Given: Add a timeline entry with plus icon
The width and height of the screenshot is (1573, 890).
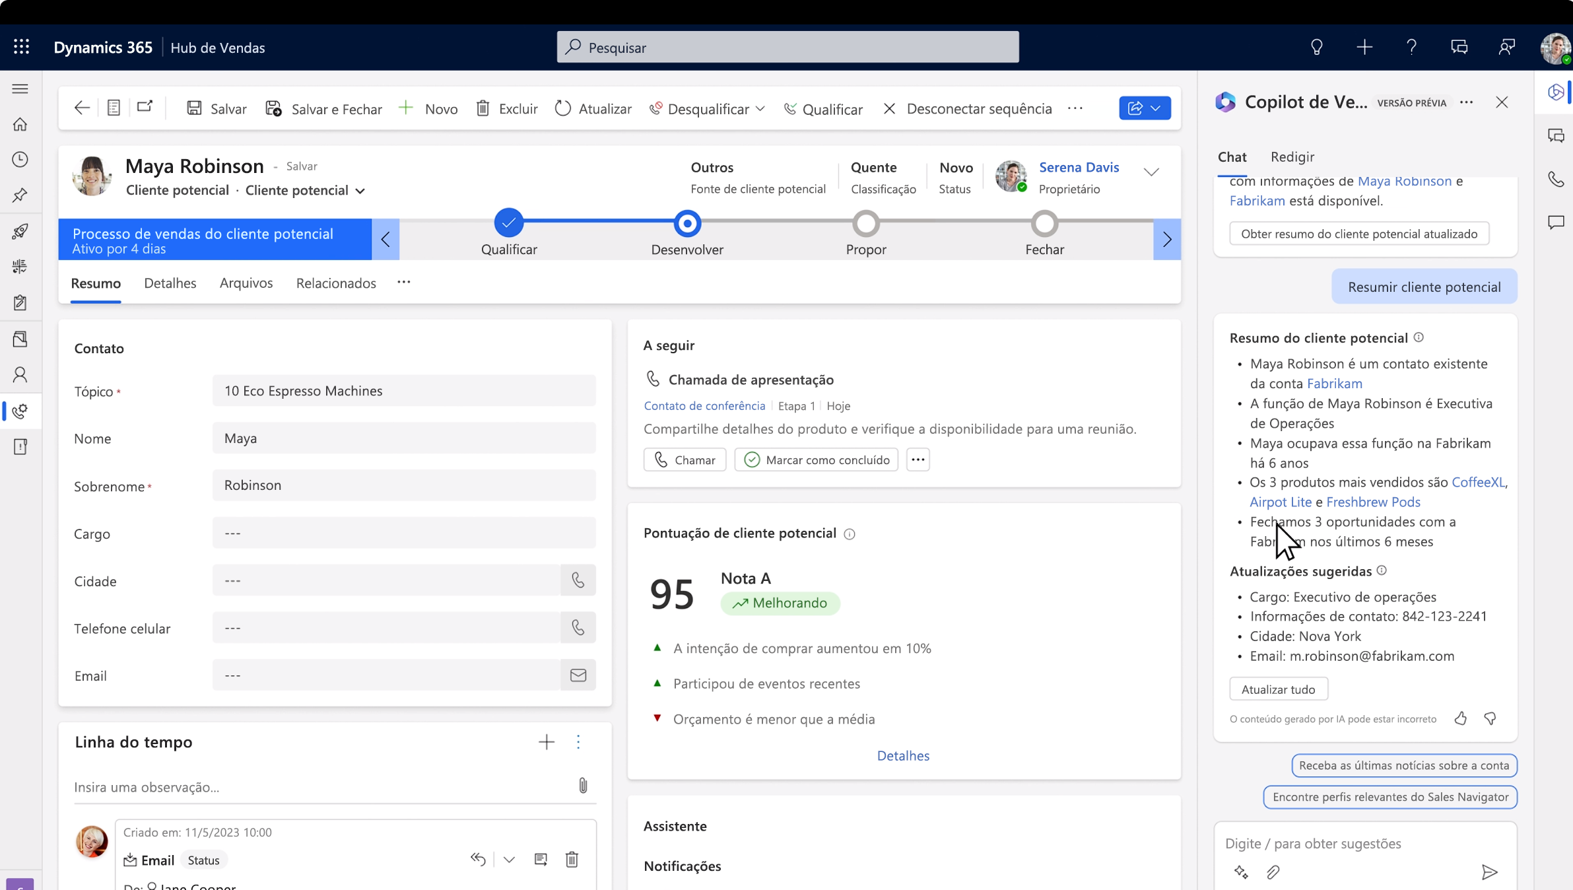Looking at the screenshot, I should tap(547, 742).
